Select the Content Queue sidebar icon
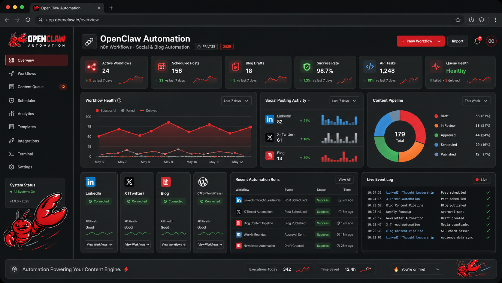502x283 pixels. (11, 87)
